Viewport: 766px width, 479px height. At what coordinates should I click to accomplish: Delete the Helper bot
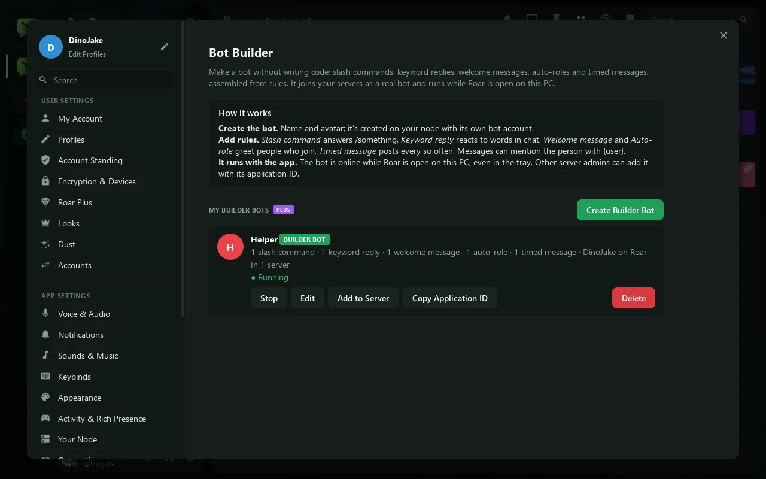click(634, 298)
